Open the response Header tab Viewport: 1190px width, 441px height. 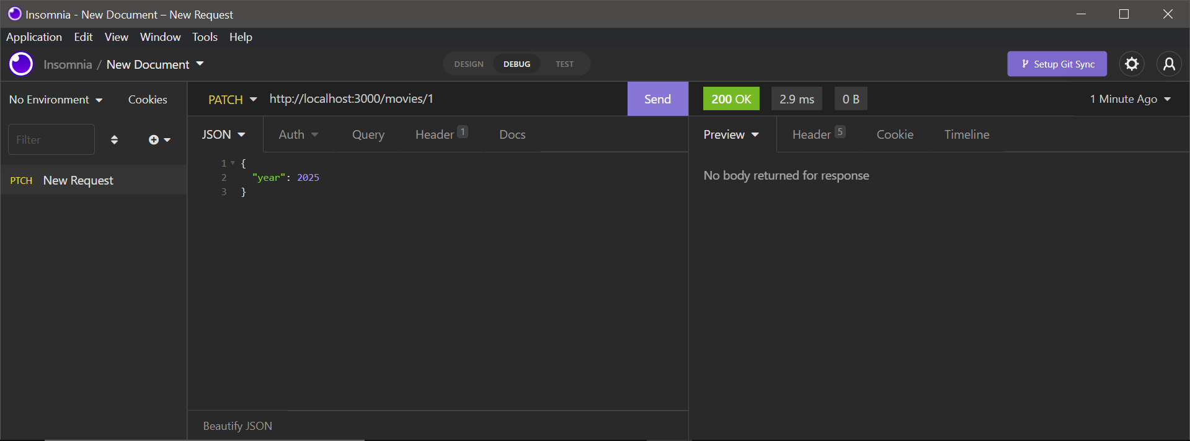coord(819,134)
